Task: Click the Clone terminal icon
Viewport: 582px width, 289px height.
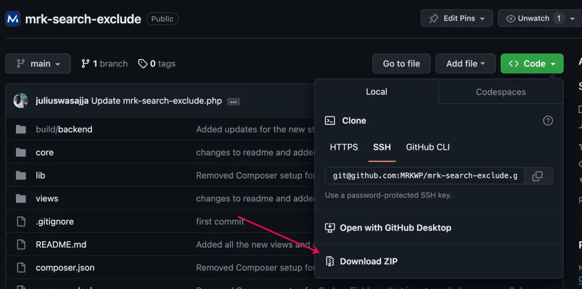Action: [x=330, y=120]
